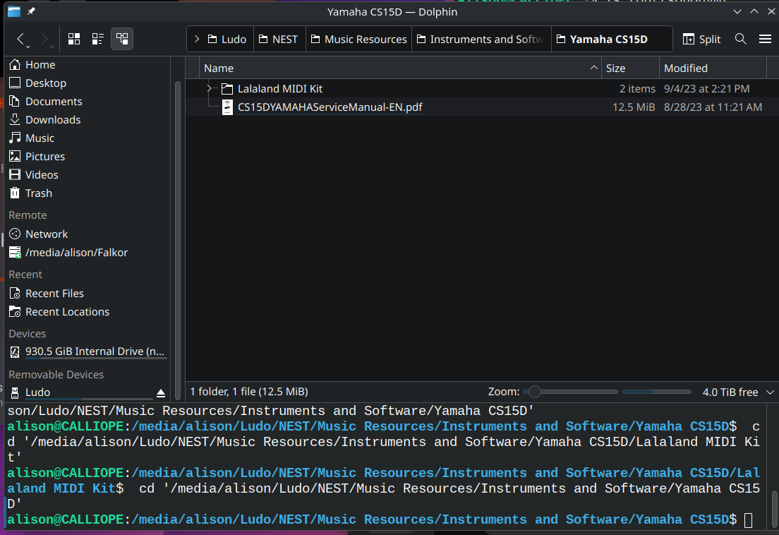Click the CS15D service manual PDF icon
The width and height of the screenshot is (779, 535).
tap(227, 107)
